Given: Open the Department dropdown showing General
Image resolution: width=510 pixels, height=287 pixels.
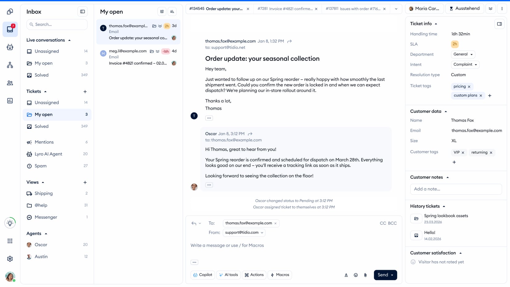Looking at the screenshot, I should click(x=463, y=54).
